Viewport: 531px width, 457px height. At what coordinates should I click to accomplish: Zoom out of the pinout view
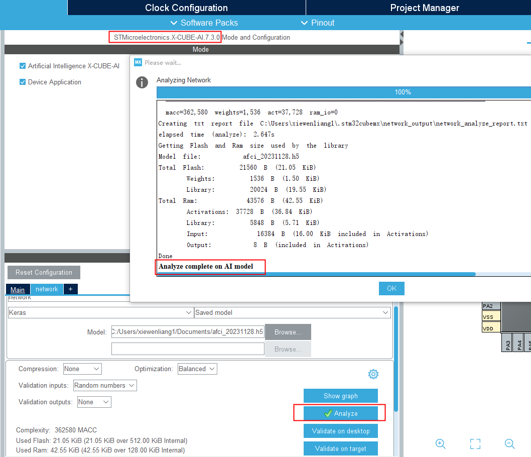tap(509, 444)
